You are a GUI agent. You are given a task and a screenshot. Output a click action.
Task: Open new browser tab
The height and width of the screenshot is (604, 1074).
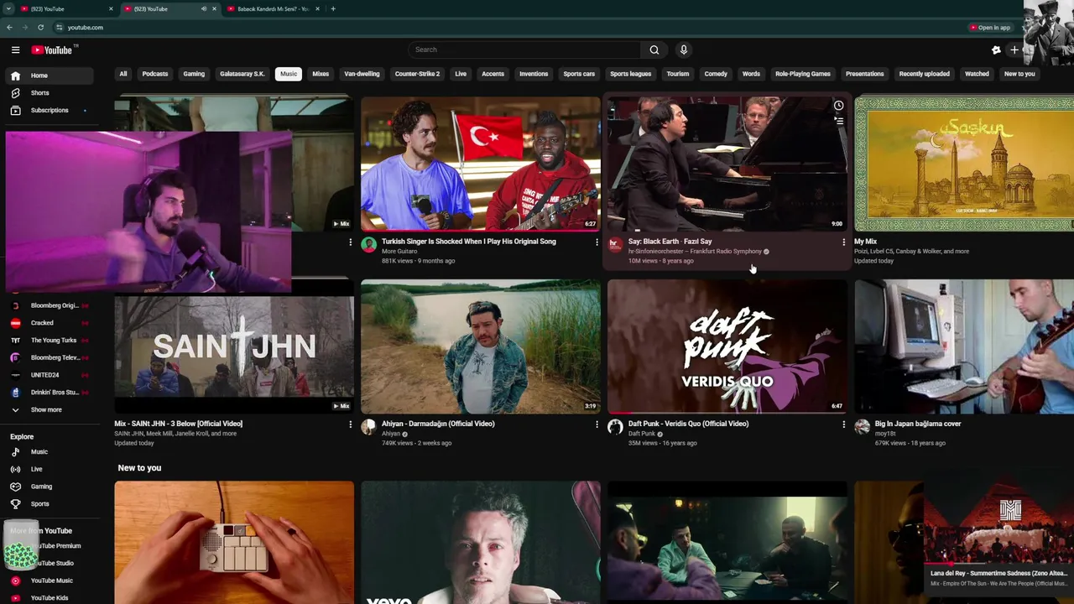(333, 8)
